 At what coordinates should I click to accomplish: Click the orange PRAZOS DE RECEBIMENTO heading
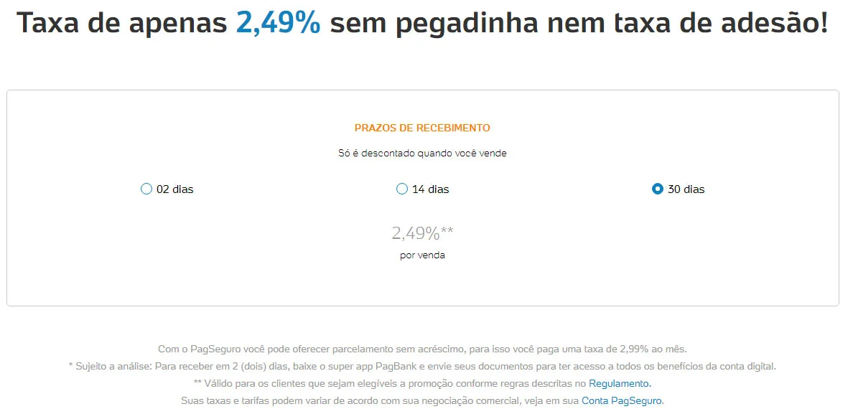pyautogui.click(x=422, y=128)
